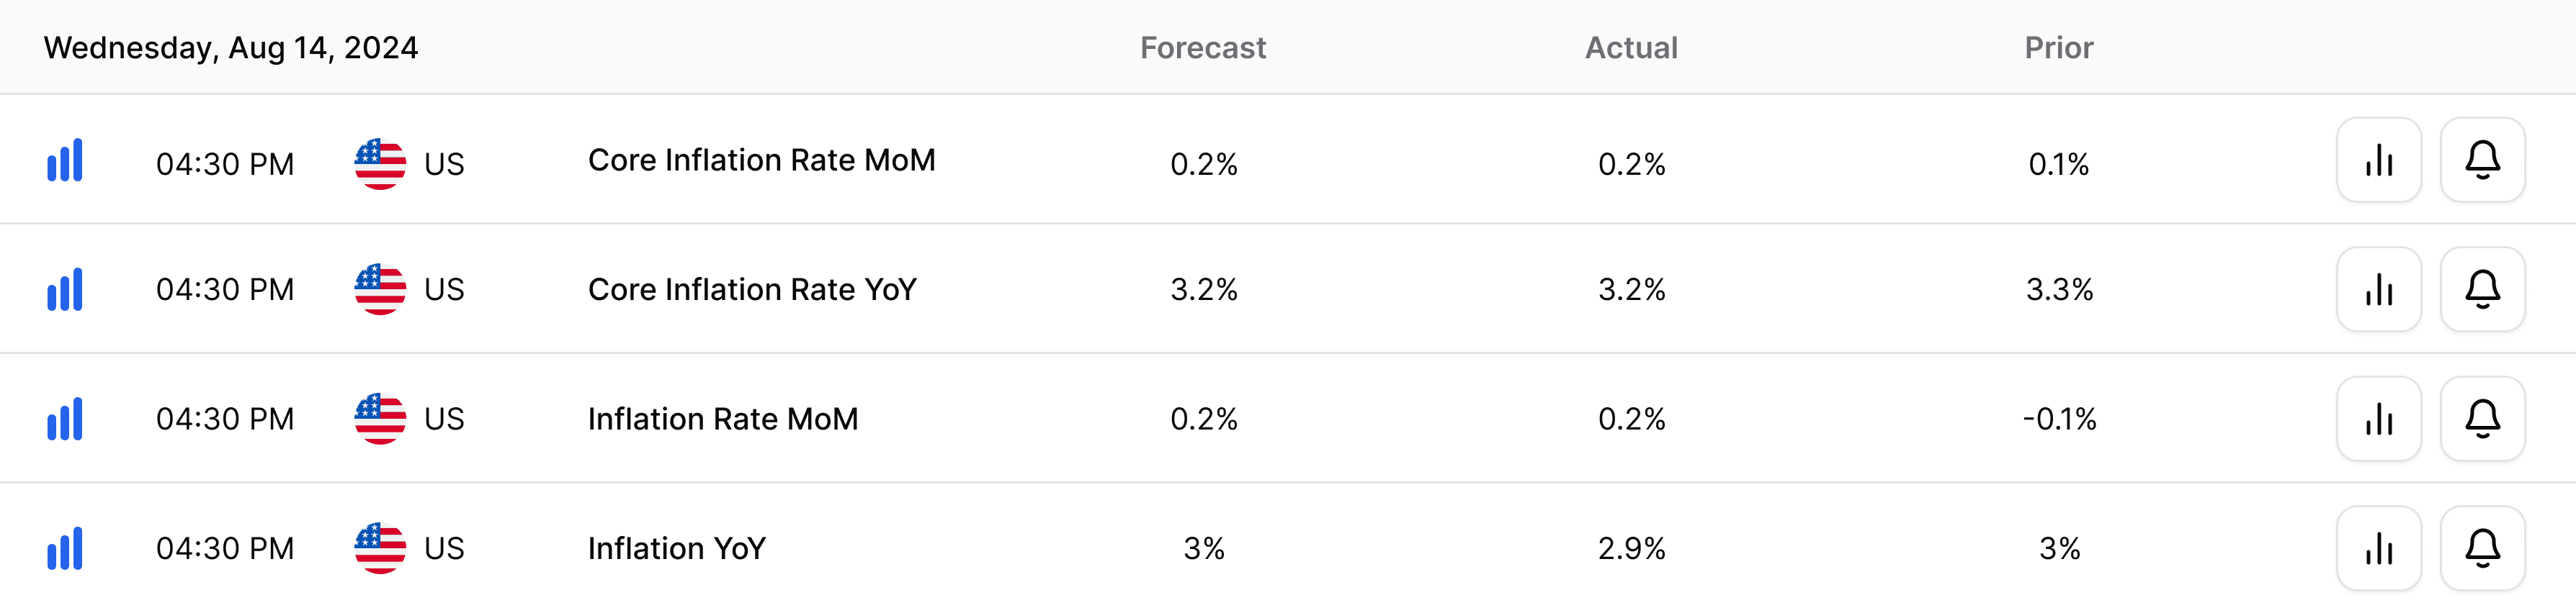Click the Prior column header
The height and width of the screenshot is (613, 2576).
pos(2059,48)
